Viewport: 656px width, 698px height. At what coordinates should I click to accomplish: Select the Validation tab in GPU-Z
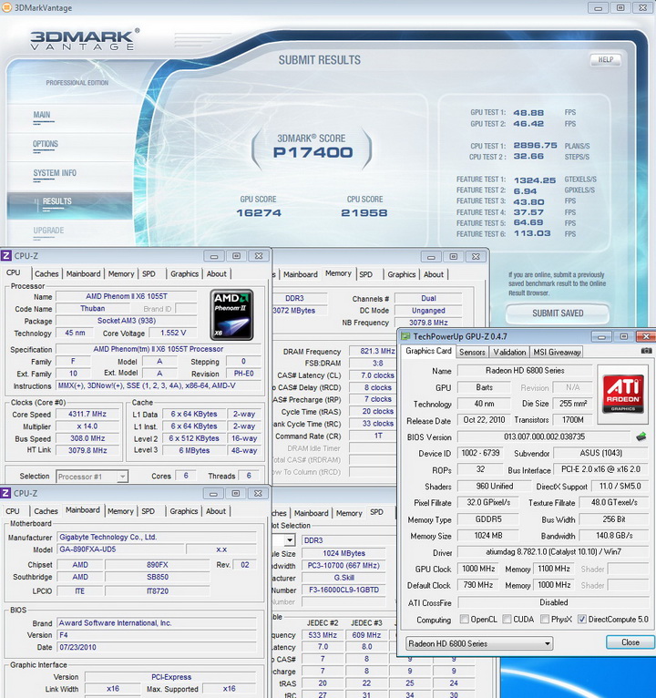pos(509,352)
